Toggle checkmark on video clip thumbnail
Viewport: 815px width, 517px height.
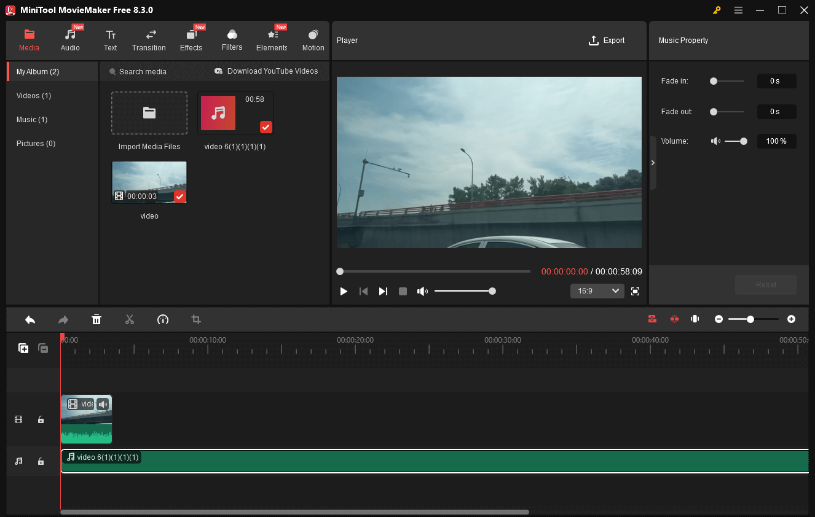(179, 196)
